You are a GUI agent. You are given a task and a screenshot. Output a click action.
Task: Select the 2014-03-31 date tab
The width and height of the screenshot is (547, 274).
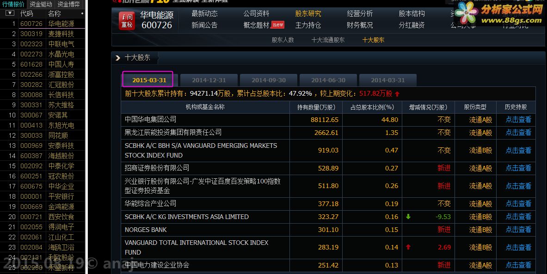pos(388,80)
